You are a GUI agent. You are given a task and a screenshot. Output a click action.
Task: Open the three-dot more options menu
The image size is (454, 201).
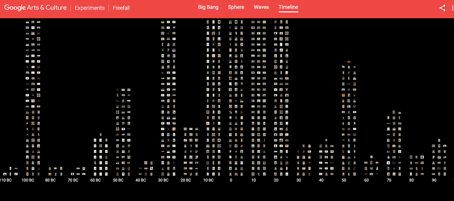452,8
